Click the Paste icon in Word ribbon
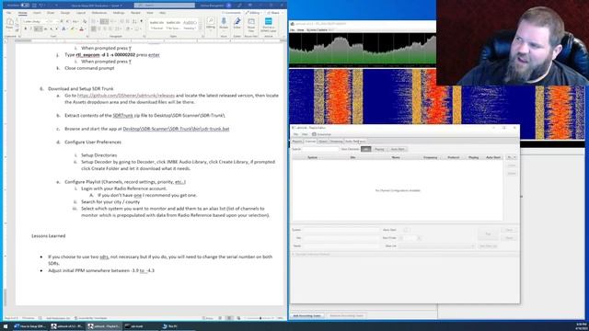 [10, 24]
